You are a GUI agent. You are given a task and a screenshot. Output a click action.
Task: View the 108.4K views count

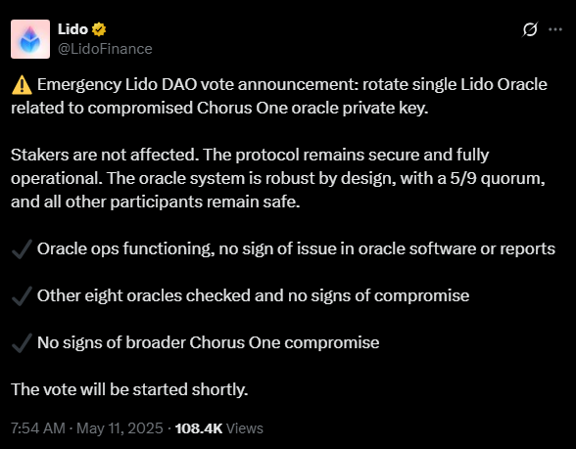point(199,428)
